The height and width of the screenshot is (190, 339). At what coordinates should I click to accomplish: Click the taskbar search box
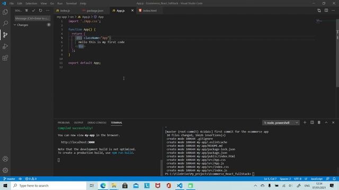tap(49, 185)
